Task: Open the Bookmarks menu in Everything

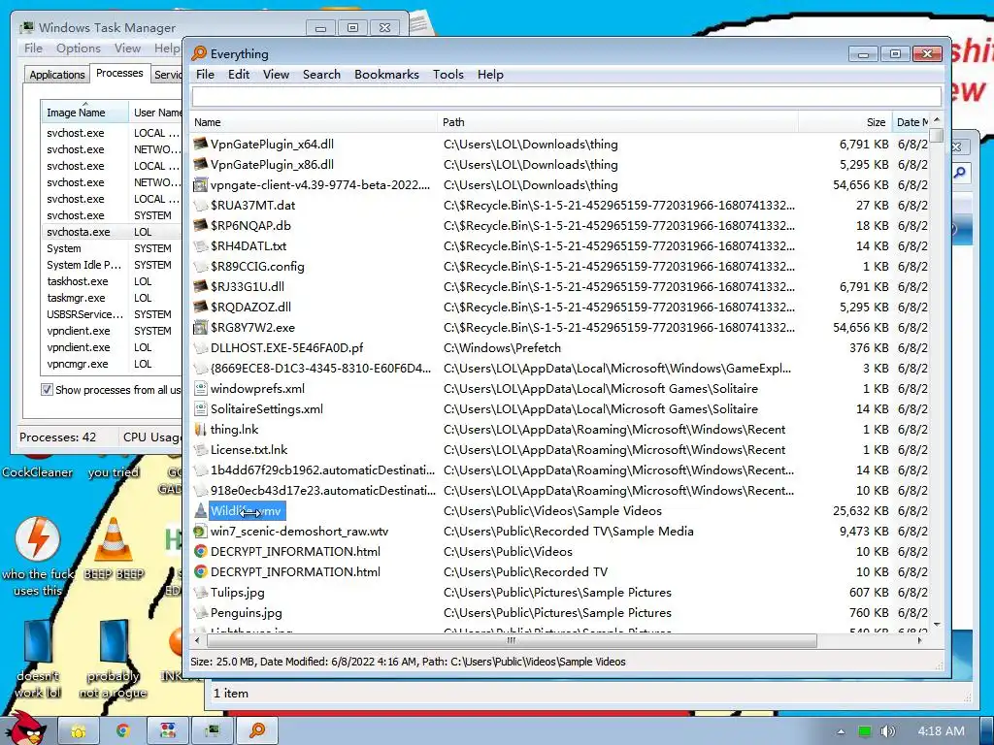Action: [386, 74]
